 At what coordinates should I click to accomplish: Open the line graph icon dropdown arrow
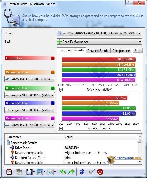(x=55, y=172)
